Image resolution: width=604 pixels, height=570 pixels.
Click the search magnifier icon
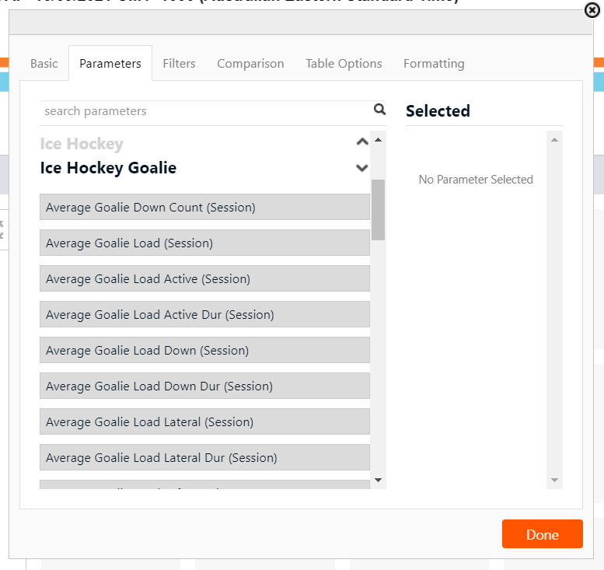pos(379,110)
